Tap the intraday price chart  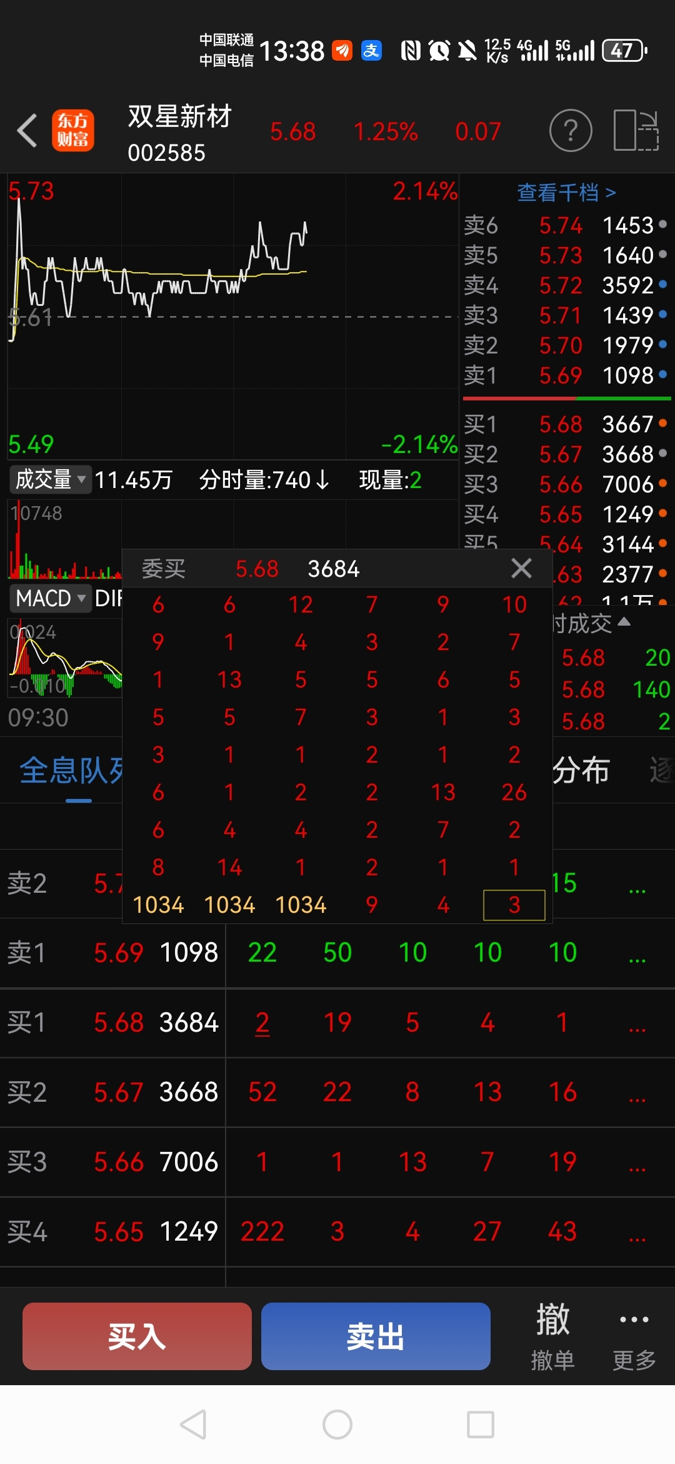click(x=232, y=317)
